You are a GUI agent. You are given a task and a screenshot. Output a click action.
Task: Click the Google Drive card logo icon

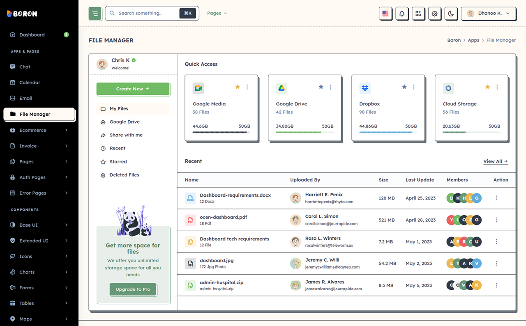pyautogui.click(x=281, y=88)
